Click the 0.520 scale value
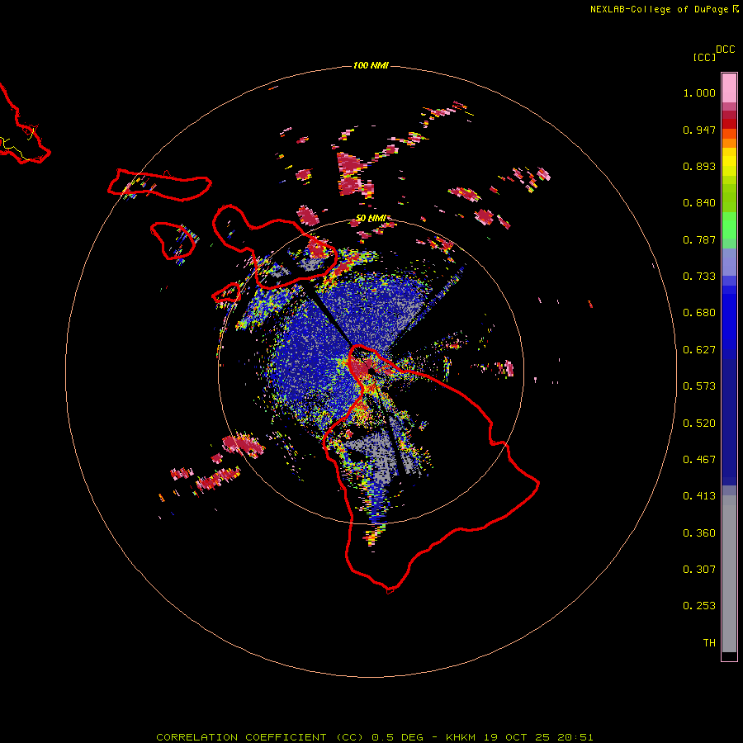The height and width of the screenshot is (743, 743). (699, 424)
